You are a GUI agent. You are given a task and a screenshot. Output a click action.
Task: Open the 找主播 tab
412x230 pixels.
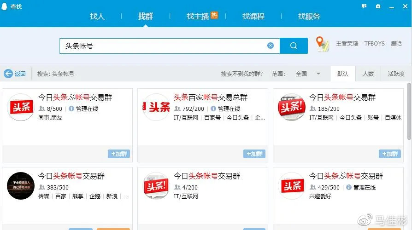198,16
